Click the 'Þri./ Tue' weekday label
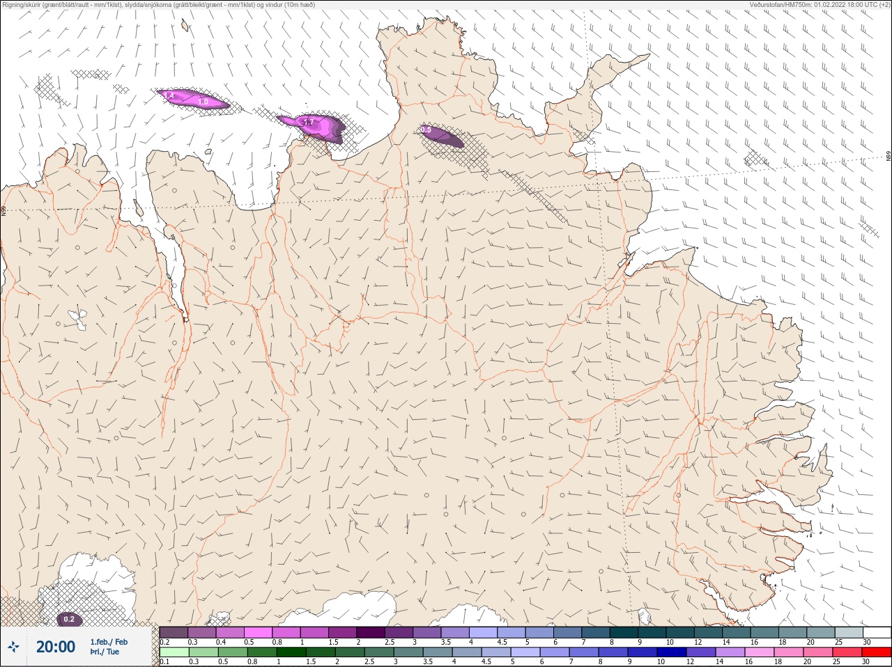 (x=105, y=652)
